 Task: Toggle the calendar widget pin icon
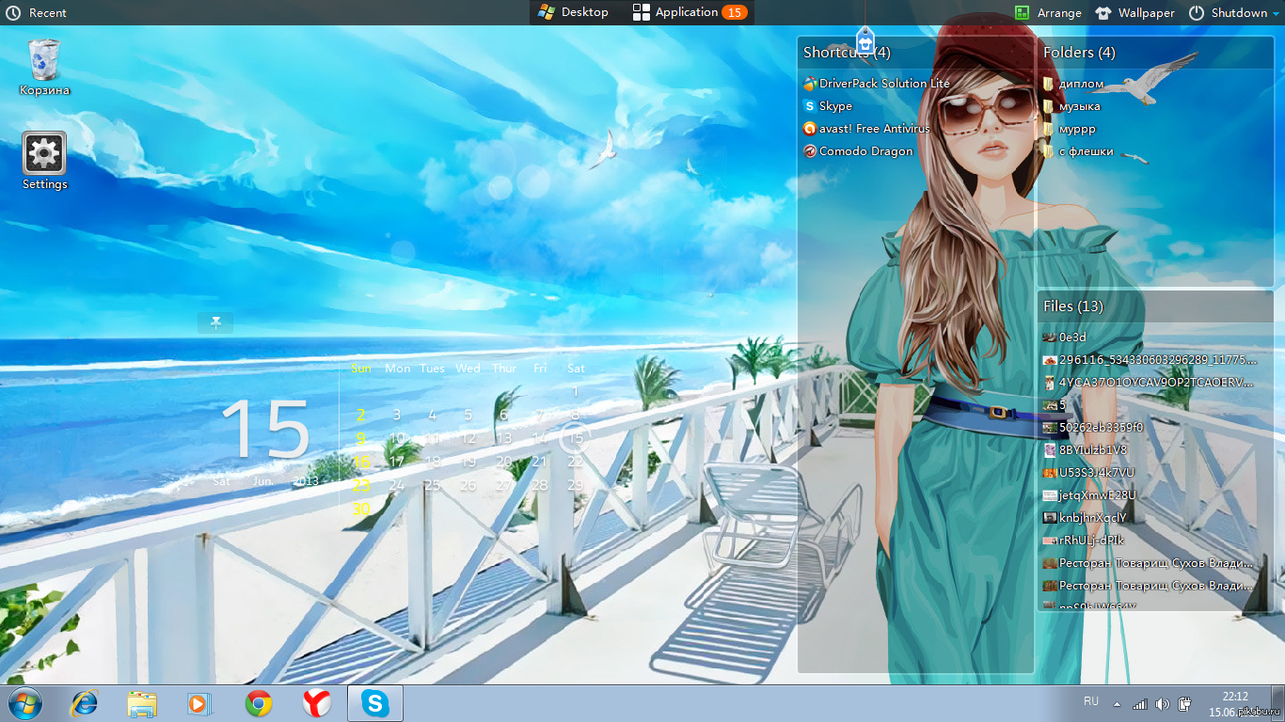point(215,323)
